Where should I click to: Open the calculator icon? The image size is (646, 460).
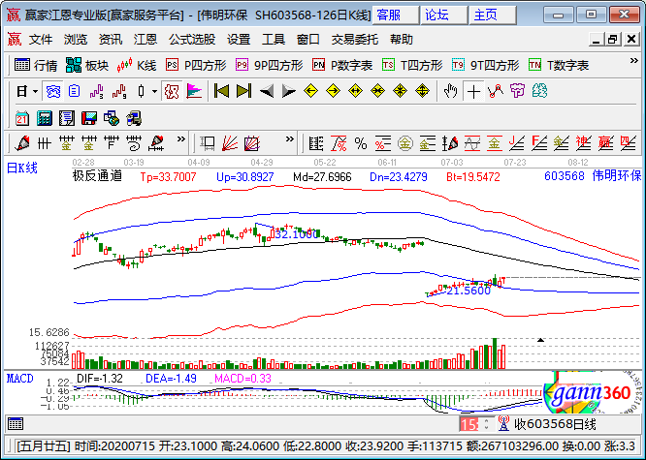pyautogui.click(x=44, y=118)
